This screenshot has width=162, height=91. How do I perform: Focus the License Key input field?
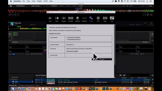88,55
